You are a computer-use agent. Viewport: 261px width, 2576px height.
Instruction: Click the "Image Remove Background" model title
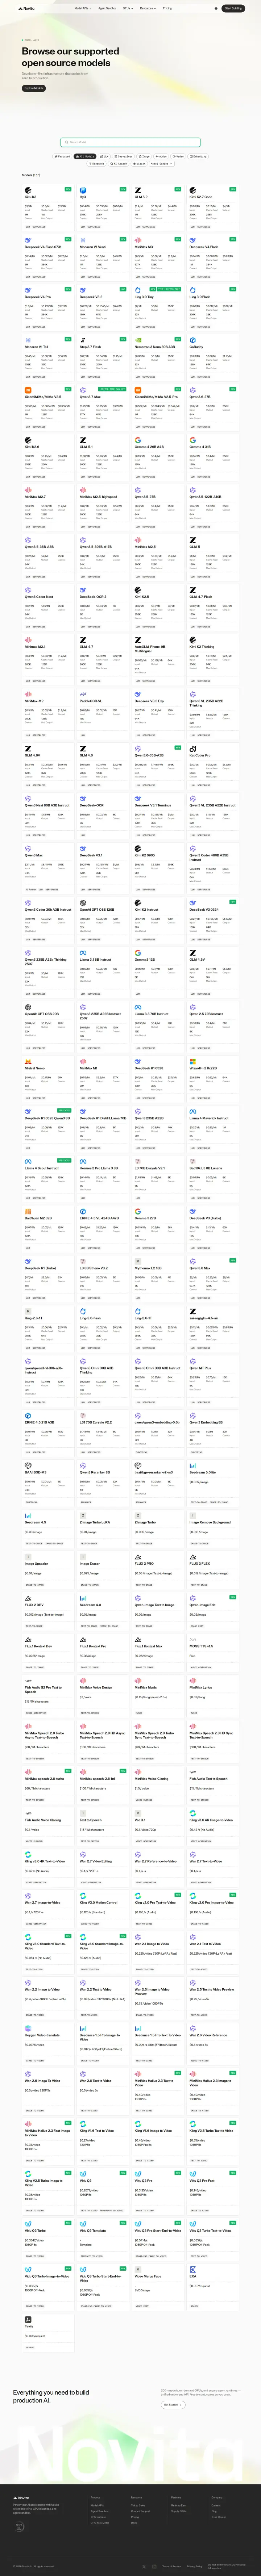(210, 1522)
